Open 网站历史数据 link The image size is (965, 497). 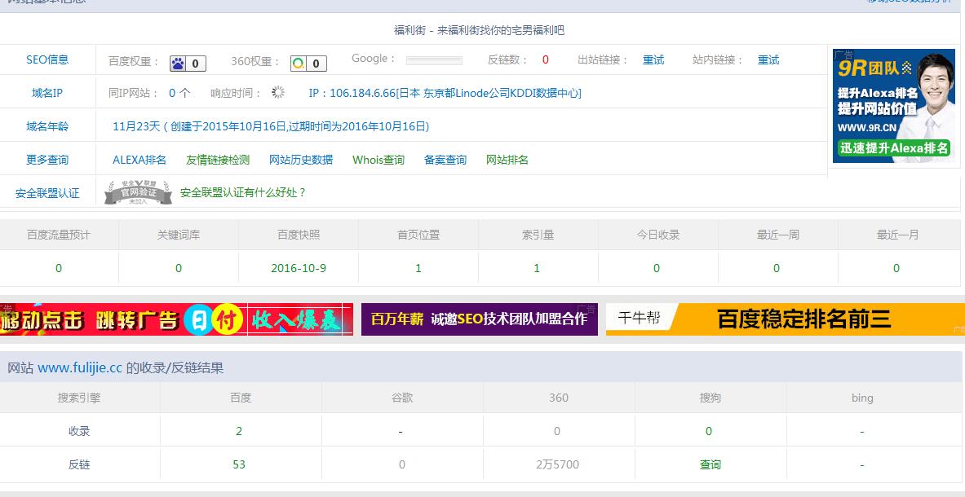[301, 160]
